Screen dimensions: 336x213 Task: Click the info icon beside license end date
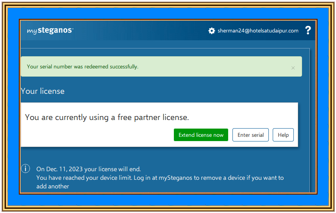click(25, 169)
